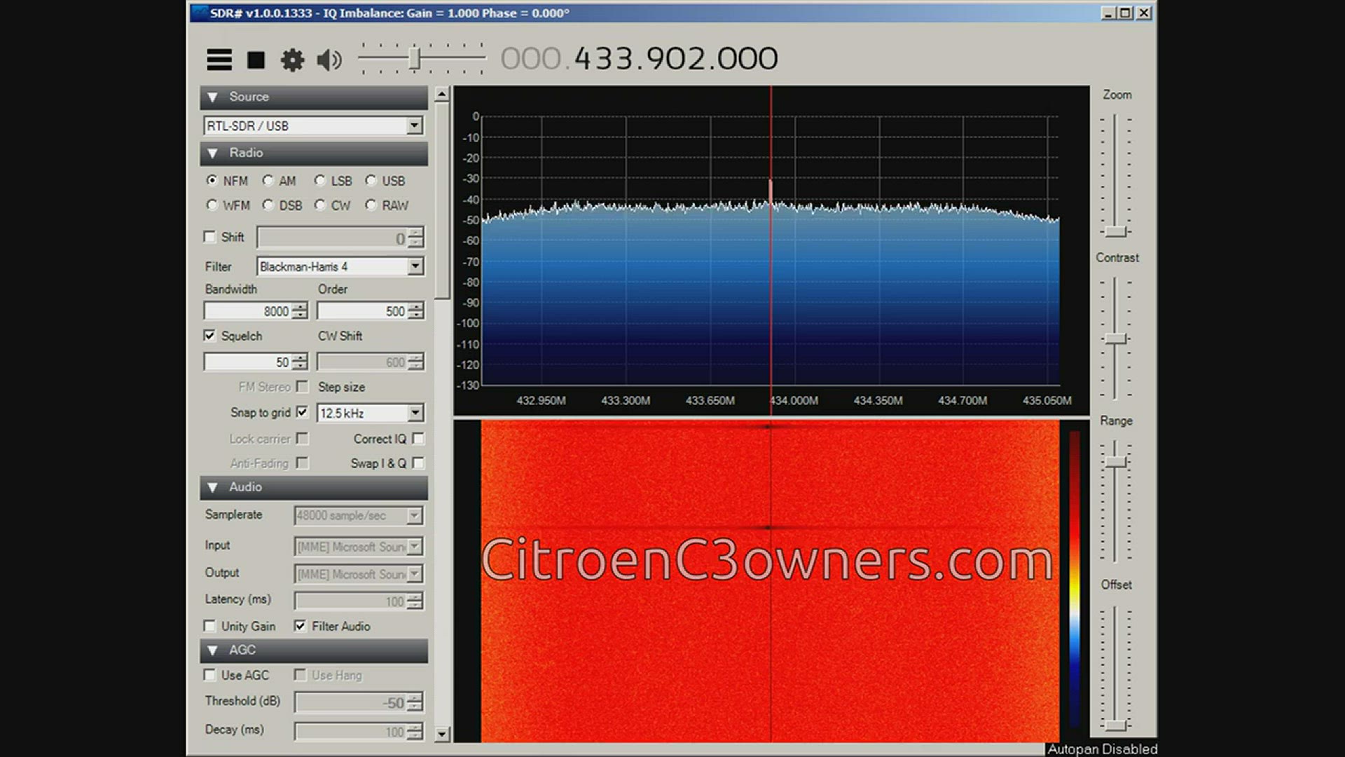
Task: Stop the radio with the stop icon
Action: tap(256, 60)
